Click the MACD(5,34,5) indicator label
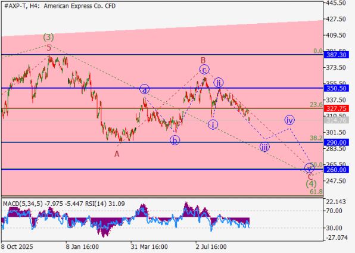 [23, 204]
